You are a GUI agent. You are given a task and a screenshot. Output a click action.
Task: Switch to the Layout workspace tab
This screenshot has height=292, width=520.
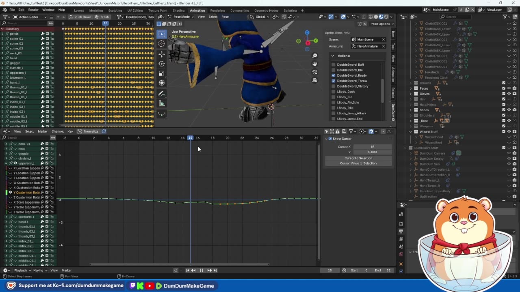tap(79, 11)
